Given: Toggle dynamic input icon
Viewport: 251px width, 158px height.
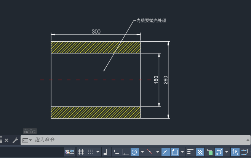Looking at the screenshot, I should [116, 152].
